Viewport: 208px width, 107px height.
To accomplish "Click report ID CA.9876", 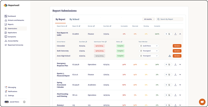I will click(x=76, y=34).
